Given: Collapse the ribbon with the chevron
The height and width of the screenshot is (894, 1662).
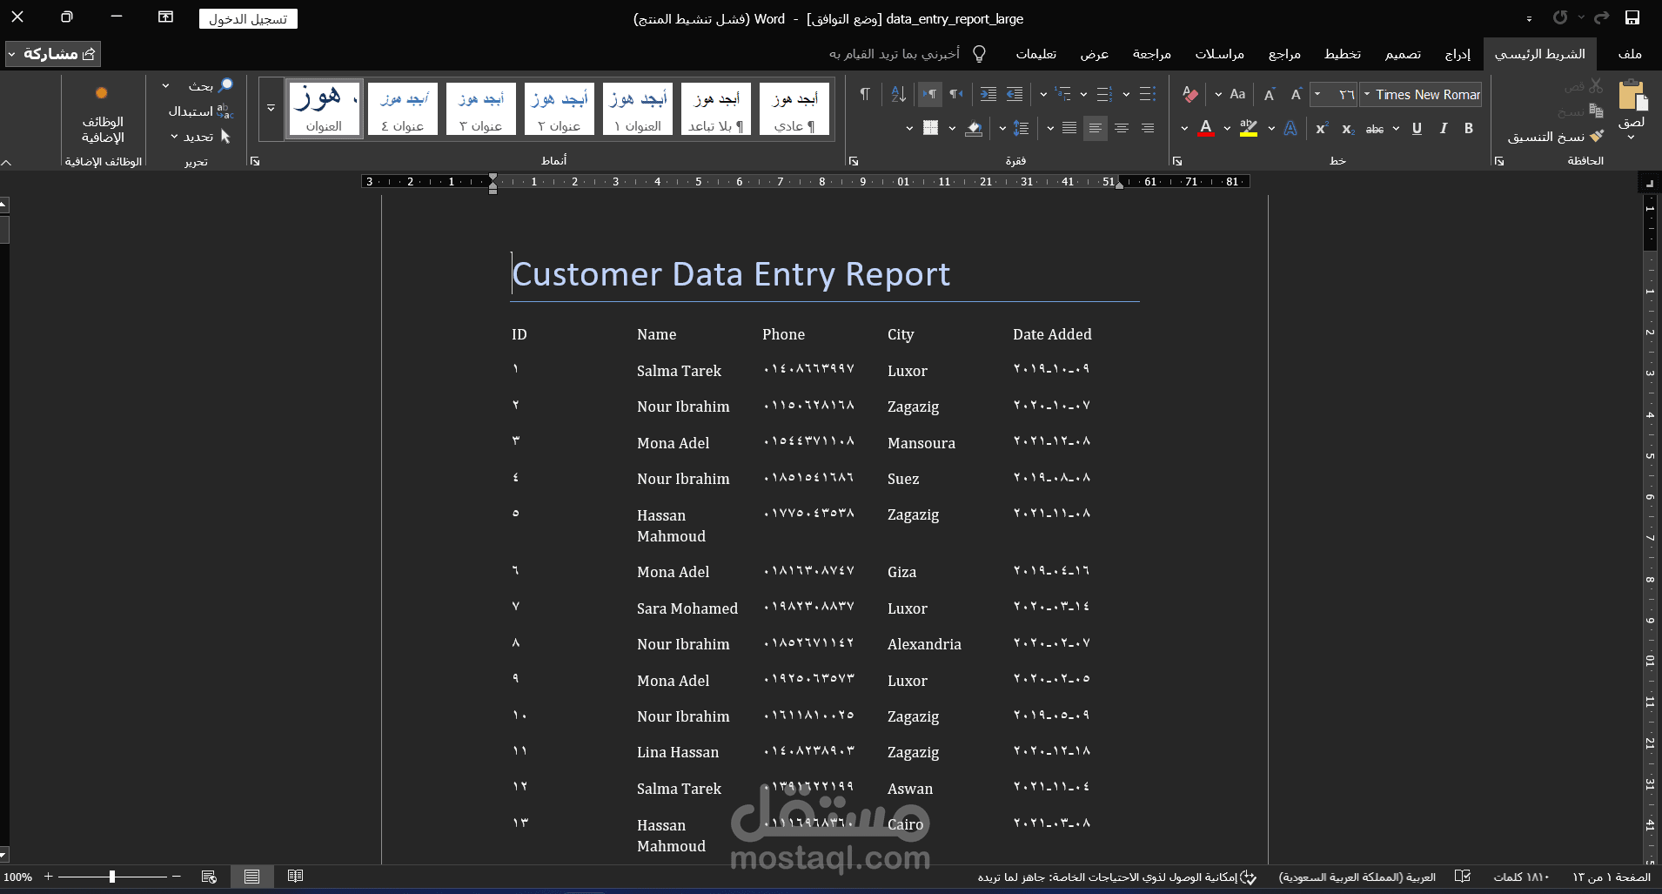Looking at the screenshot, I should click(x=7, y=162).
